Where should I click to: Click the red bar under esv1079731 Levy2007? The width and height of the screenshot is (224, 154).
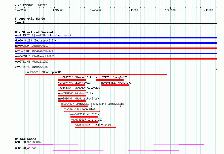point(110,80)
